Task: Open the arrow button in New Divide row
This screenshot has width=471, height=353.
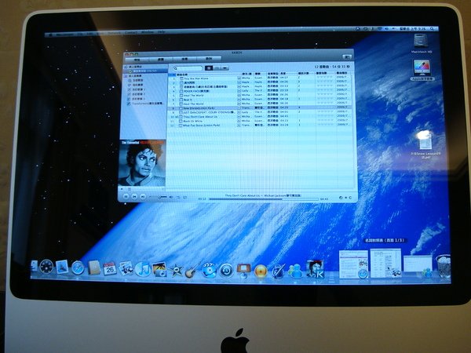Action: tap(239, 107)
